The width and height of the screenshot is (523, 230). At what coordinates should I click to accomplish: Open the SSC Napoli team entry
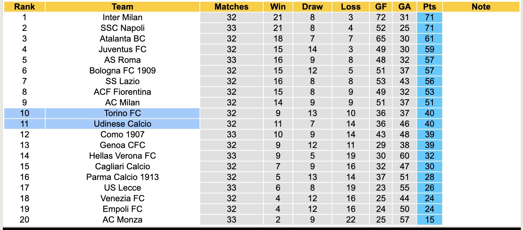(x=122, y=28)
